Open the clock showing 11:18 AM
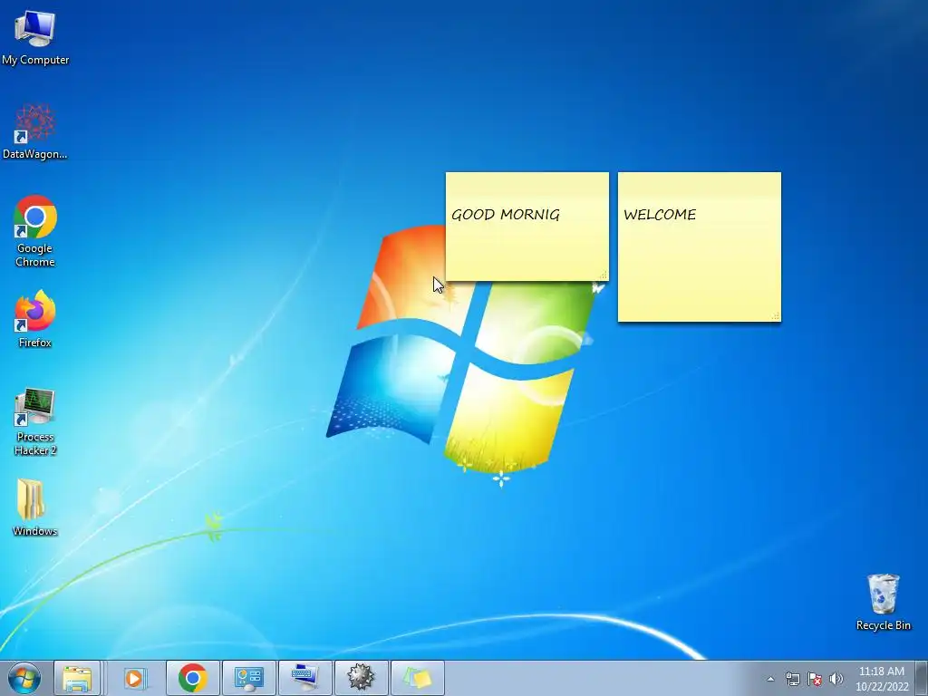This screenshot has height=696, width=928. point(881,679)
